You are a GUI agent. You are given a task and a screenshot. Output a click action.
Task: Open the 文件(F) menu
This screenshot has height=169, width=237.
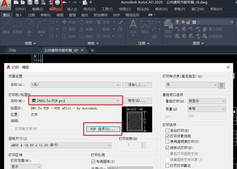point(20,9)
